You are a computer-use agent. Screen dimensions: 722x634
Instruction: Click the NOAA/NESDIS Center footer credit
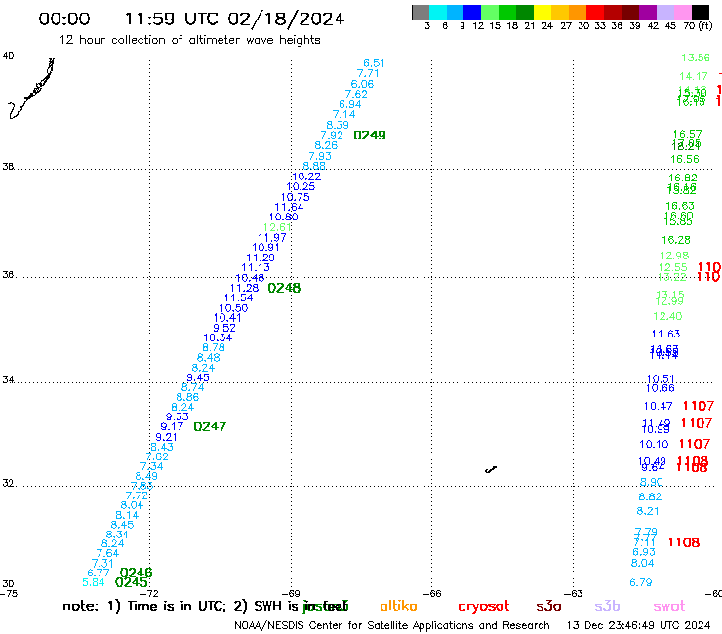pos(392,625)
